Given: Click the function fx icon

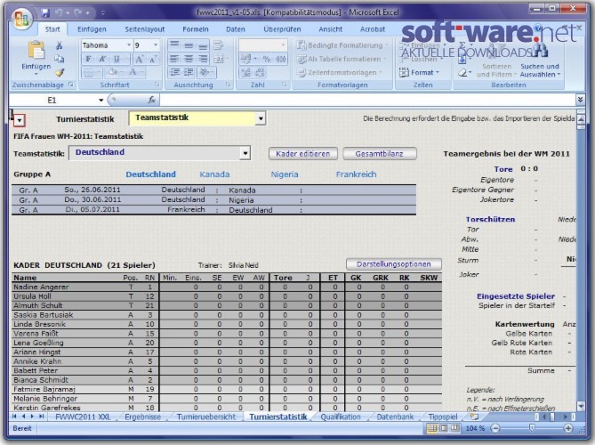Looking at the screenshot, I should coord(152,100).
